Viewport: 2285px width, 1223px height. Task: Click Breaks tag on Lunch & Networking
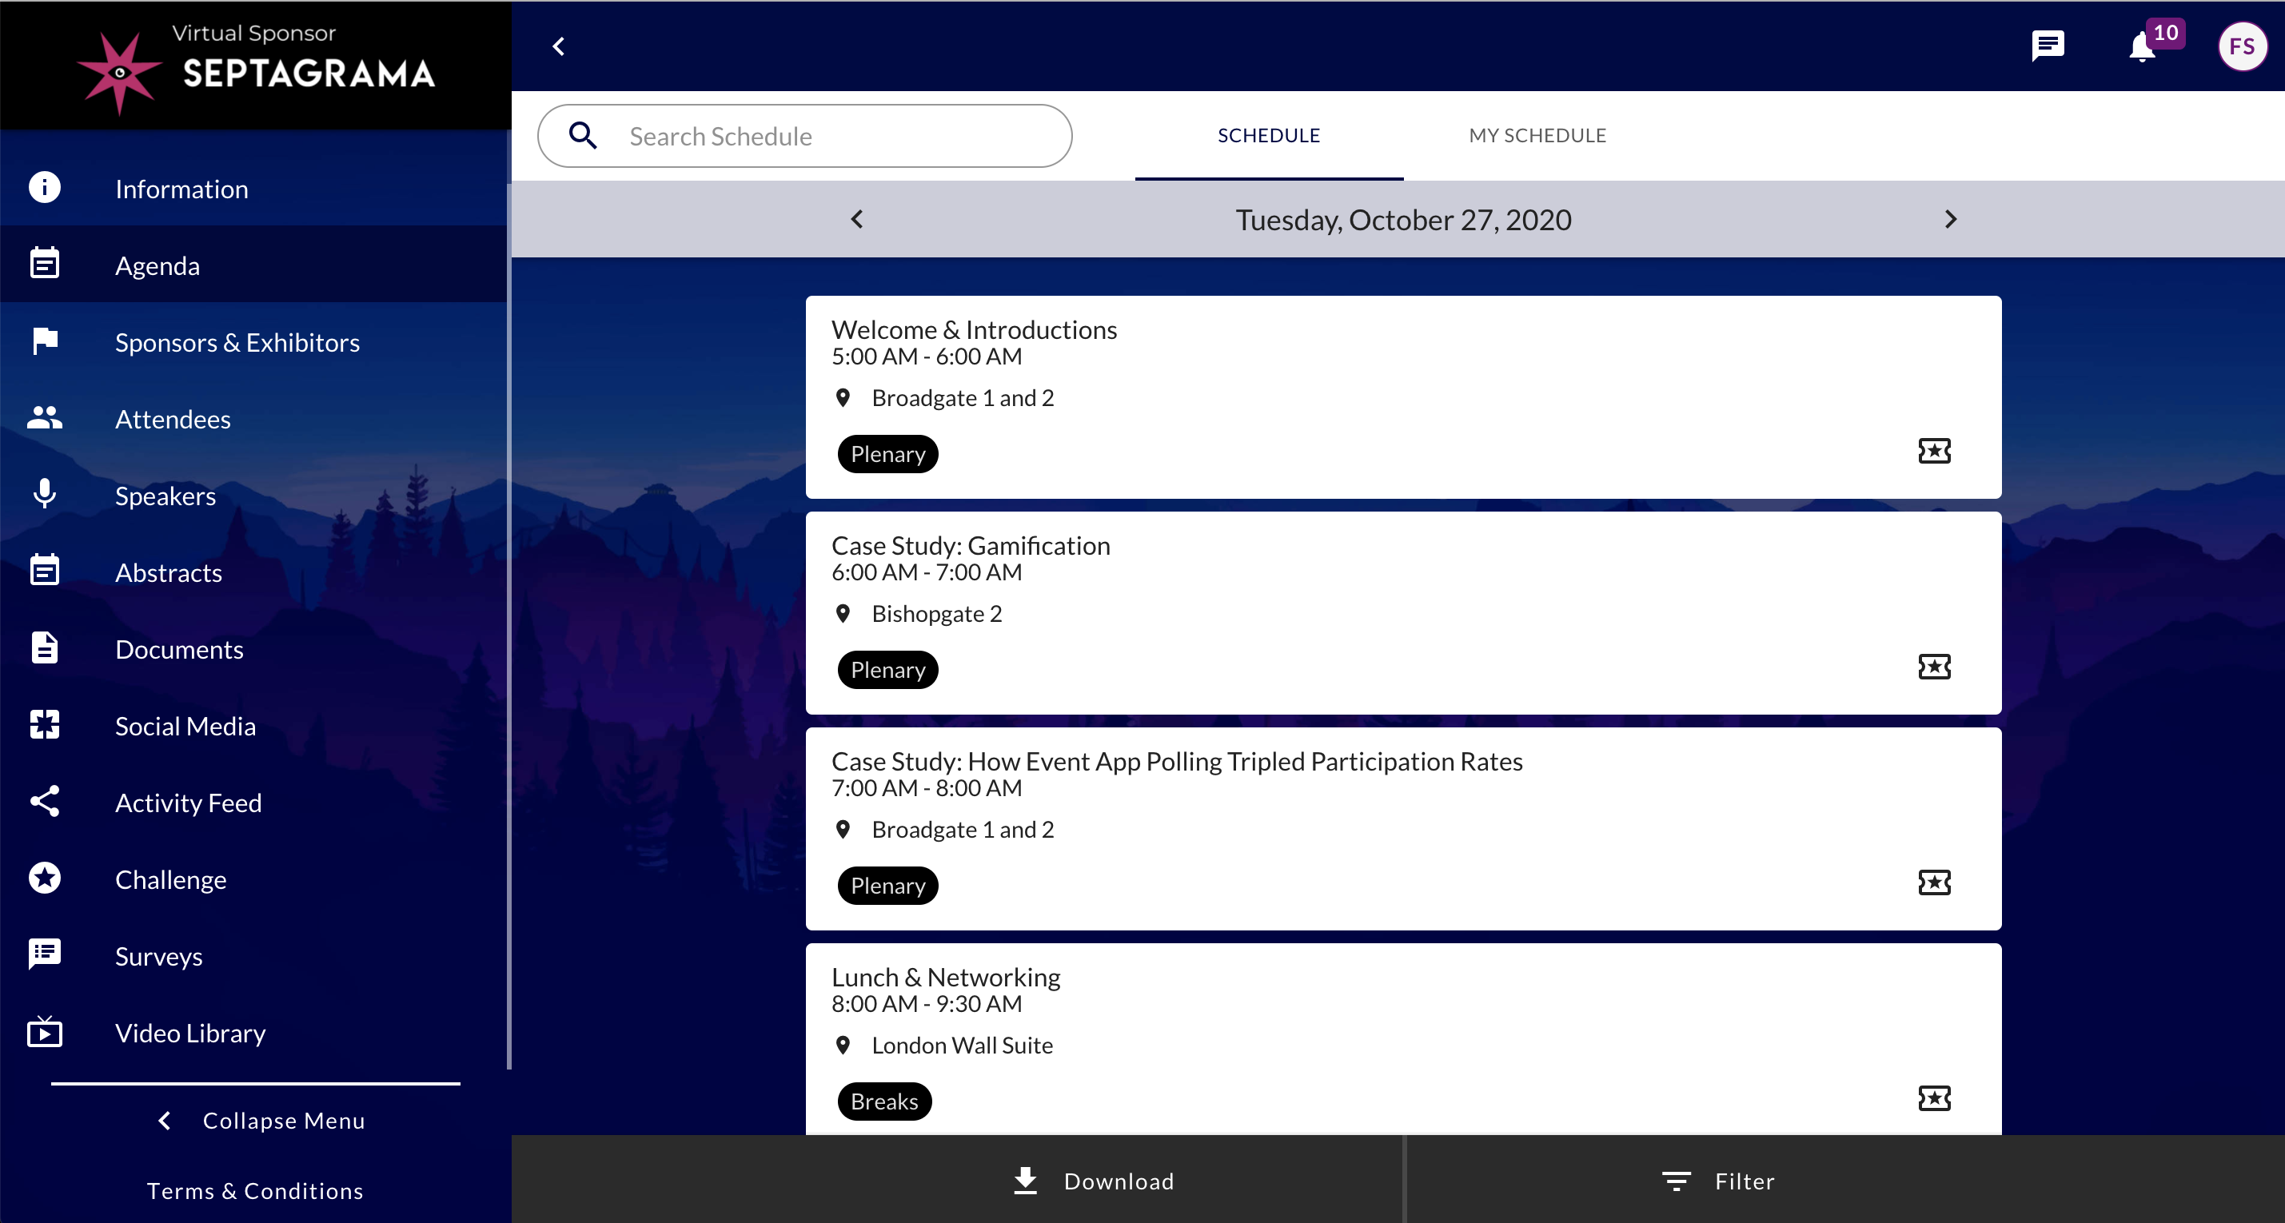pos(884,1101)
